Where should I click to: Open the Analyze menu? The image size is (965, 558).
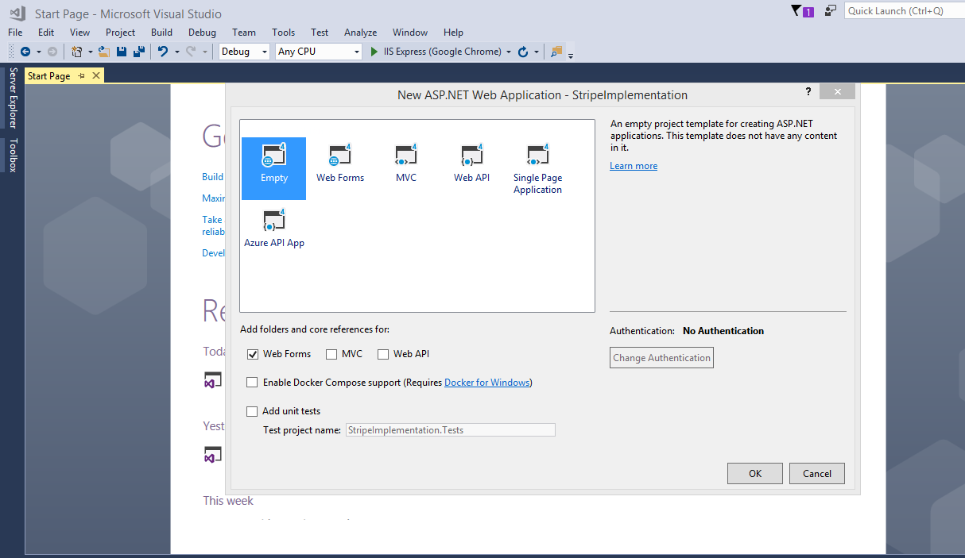click(360, 33)
